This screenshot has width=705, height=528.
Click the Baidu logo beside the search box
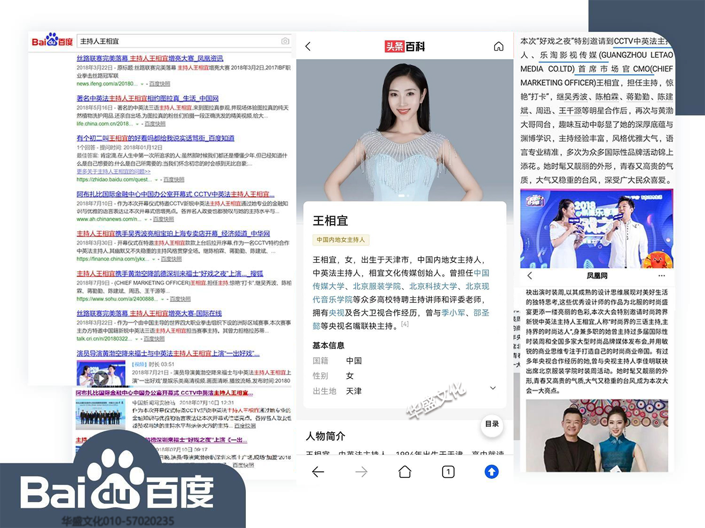coord(52,41)
